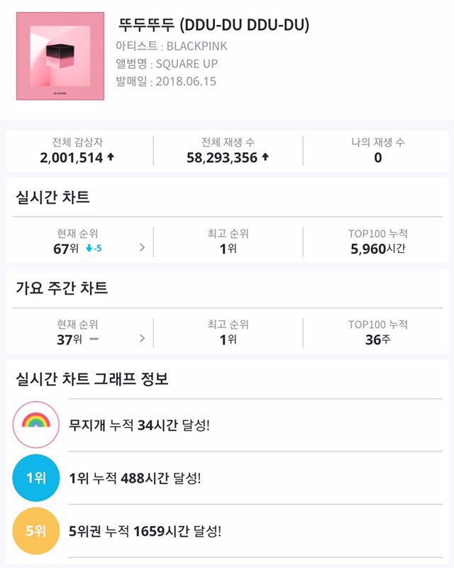This screenshot has width=454, height=568.
Task: Select the realtime TOP100 cumulative 5,960시간 value
Action: pos(377,248)
